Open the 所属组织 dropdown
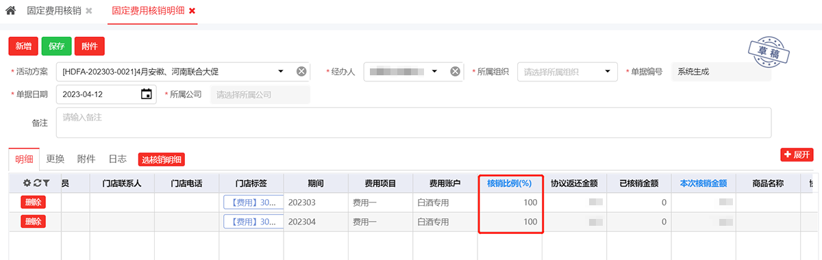822x260 pixels. [x=568, y=71]
